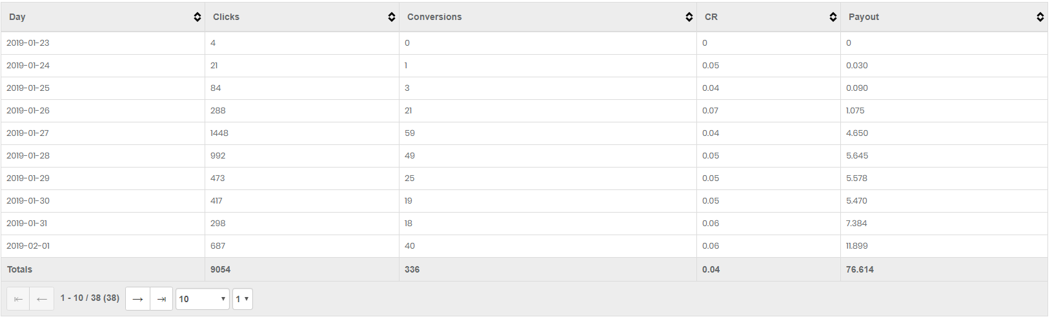Jump to last page arrow

pos(161,299)
